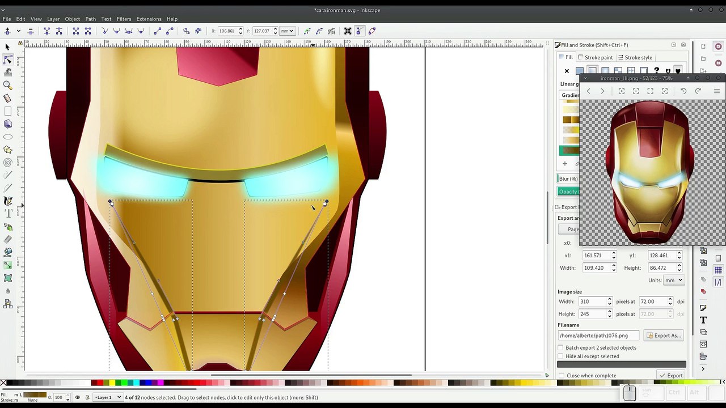Pick the Measure tool

[7, 98]
